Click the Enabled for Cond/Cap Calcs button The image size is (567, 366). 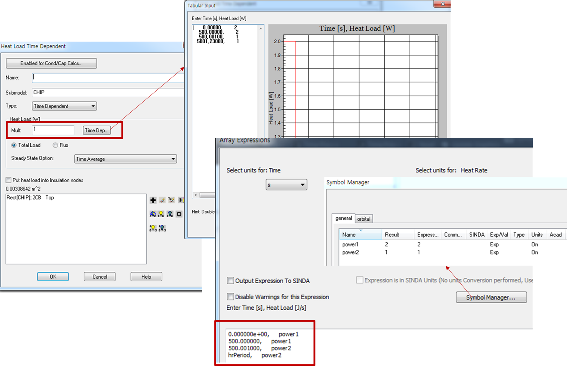click(51, 63)
